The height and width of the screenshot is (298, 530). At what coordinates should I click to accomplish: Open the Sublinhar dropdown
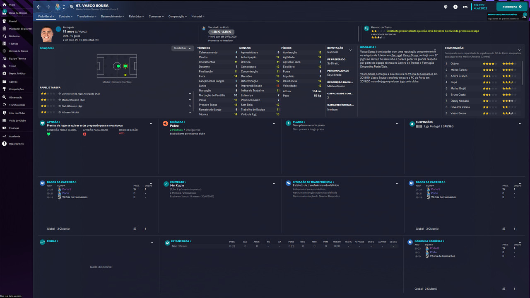click(183, 48)
